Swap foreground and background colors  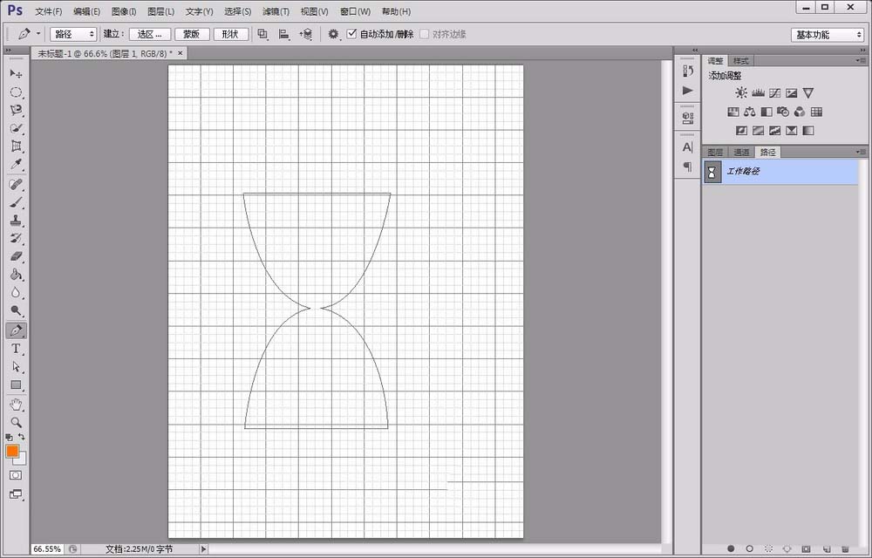pyautogui.click(x=22, y=437)
